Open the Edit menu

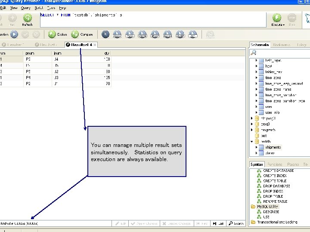tap(3, 8)
